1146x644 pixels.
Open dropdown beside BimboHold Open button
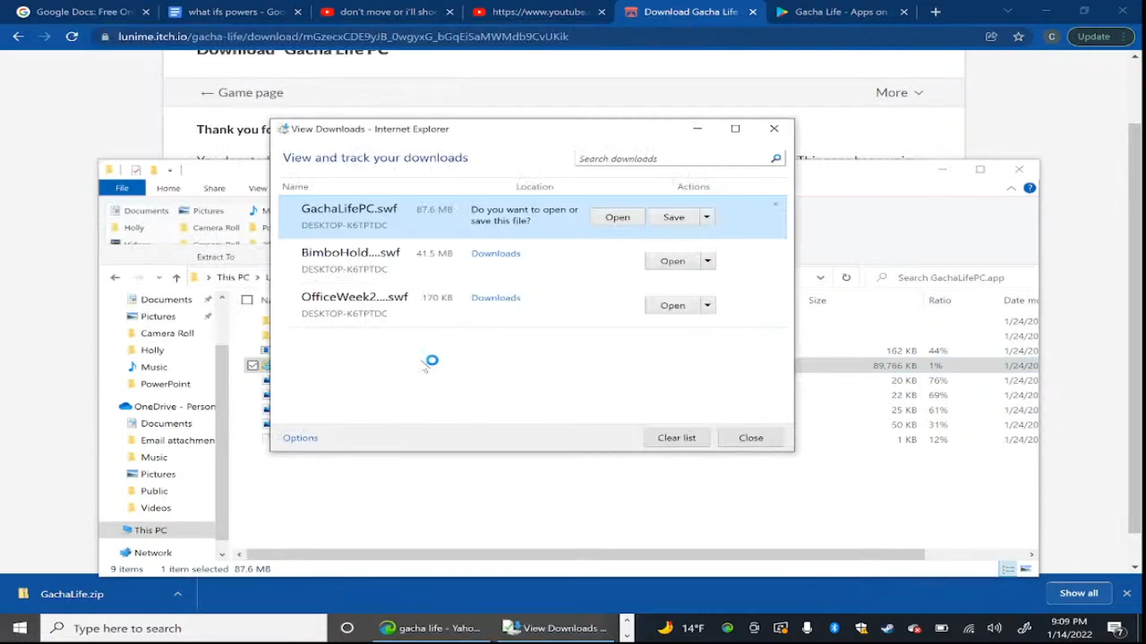pyautogui.click(x=707, y=260)
